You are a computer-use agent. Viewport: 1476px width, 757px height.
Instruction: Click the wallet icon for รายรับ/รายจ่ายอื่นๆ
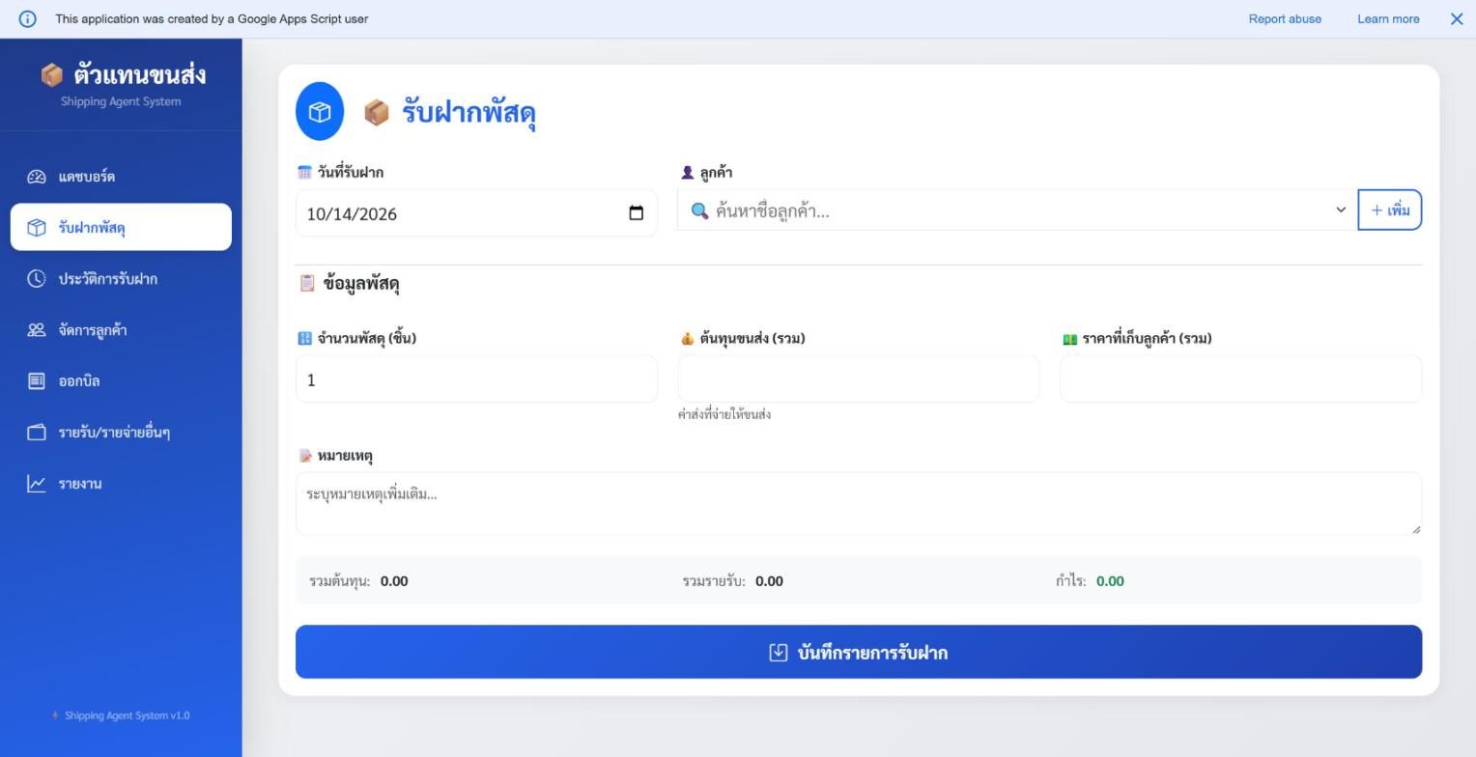[x=37, y=433]
